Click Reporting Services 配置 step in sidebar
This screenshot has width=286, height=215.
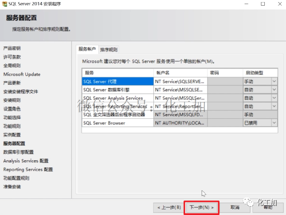[28, 170]
